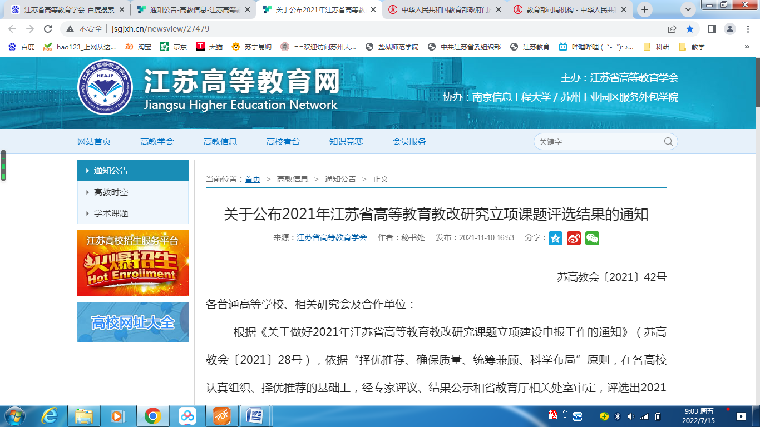Open Chrome from the taskbar
This screenshot has width=760, height=427.
tap(153, 415)
